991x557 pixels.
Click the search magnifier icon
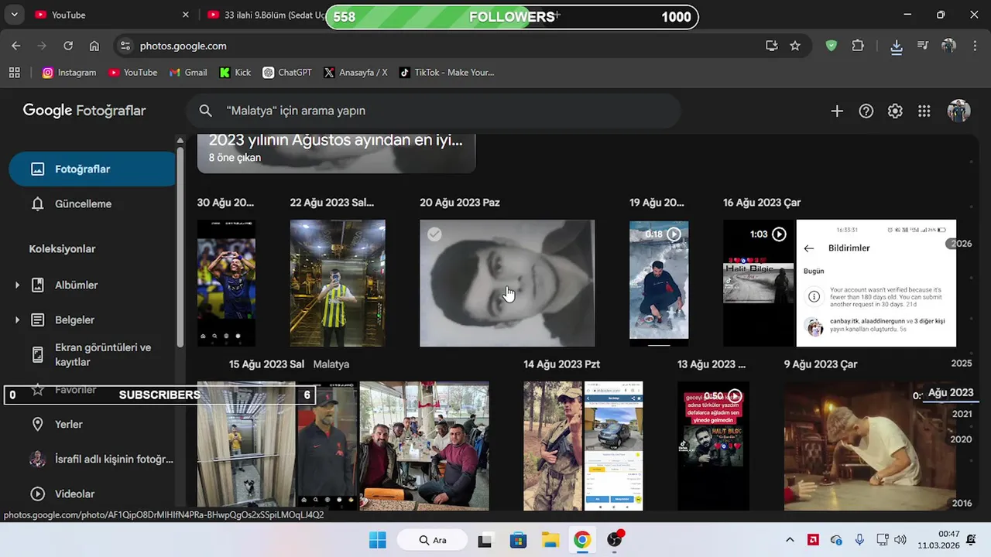(x=205, y=111)
